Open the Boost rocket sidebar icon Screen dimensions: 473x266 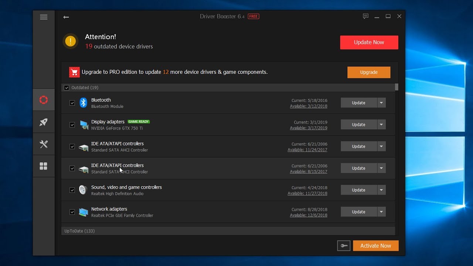(44, 122)
